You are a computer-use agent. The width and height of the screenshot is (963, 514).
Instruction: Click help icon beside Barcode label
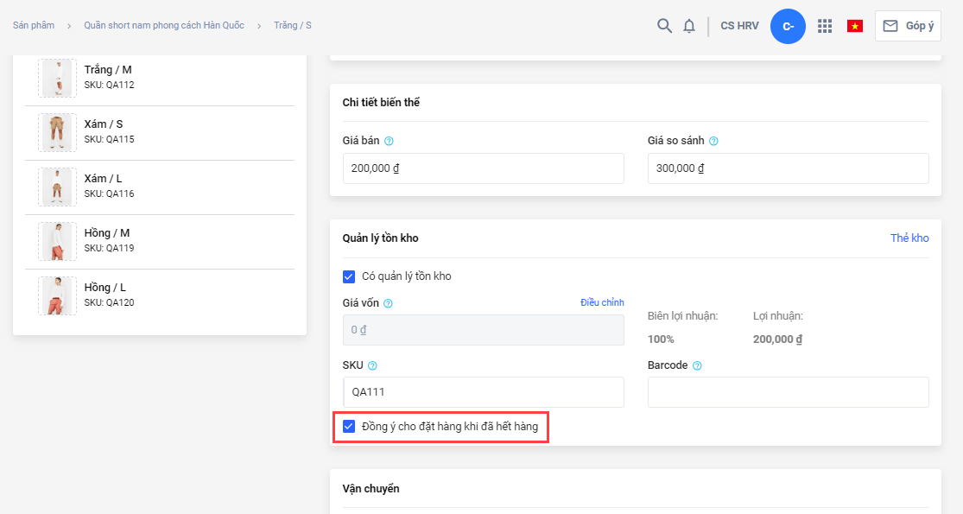pyautogui.click(x=697, y=365)
